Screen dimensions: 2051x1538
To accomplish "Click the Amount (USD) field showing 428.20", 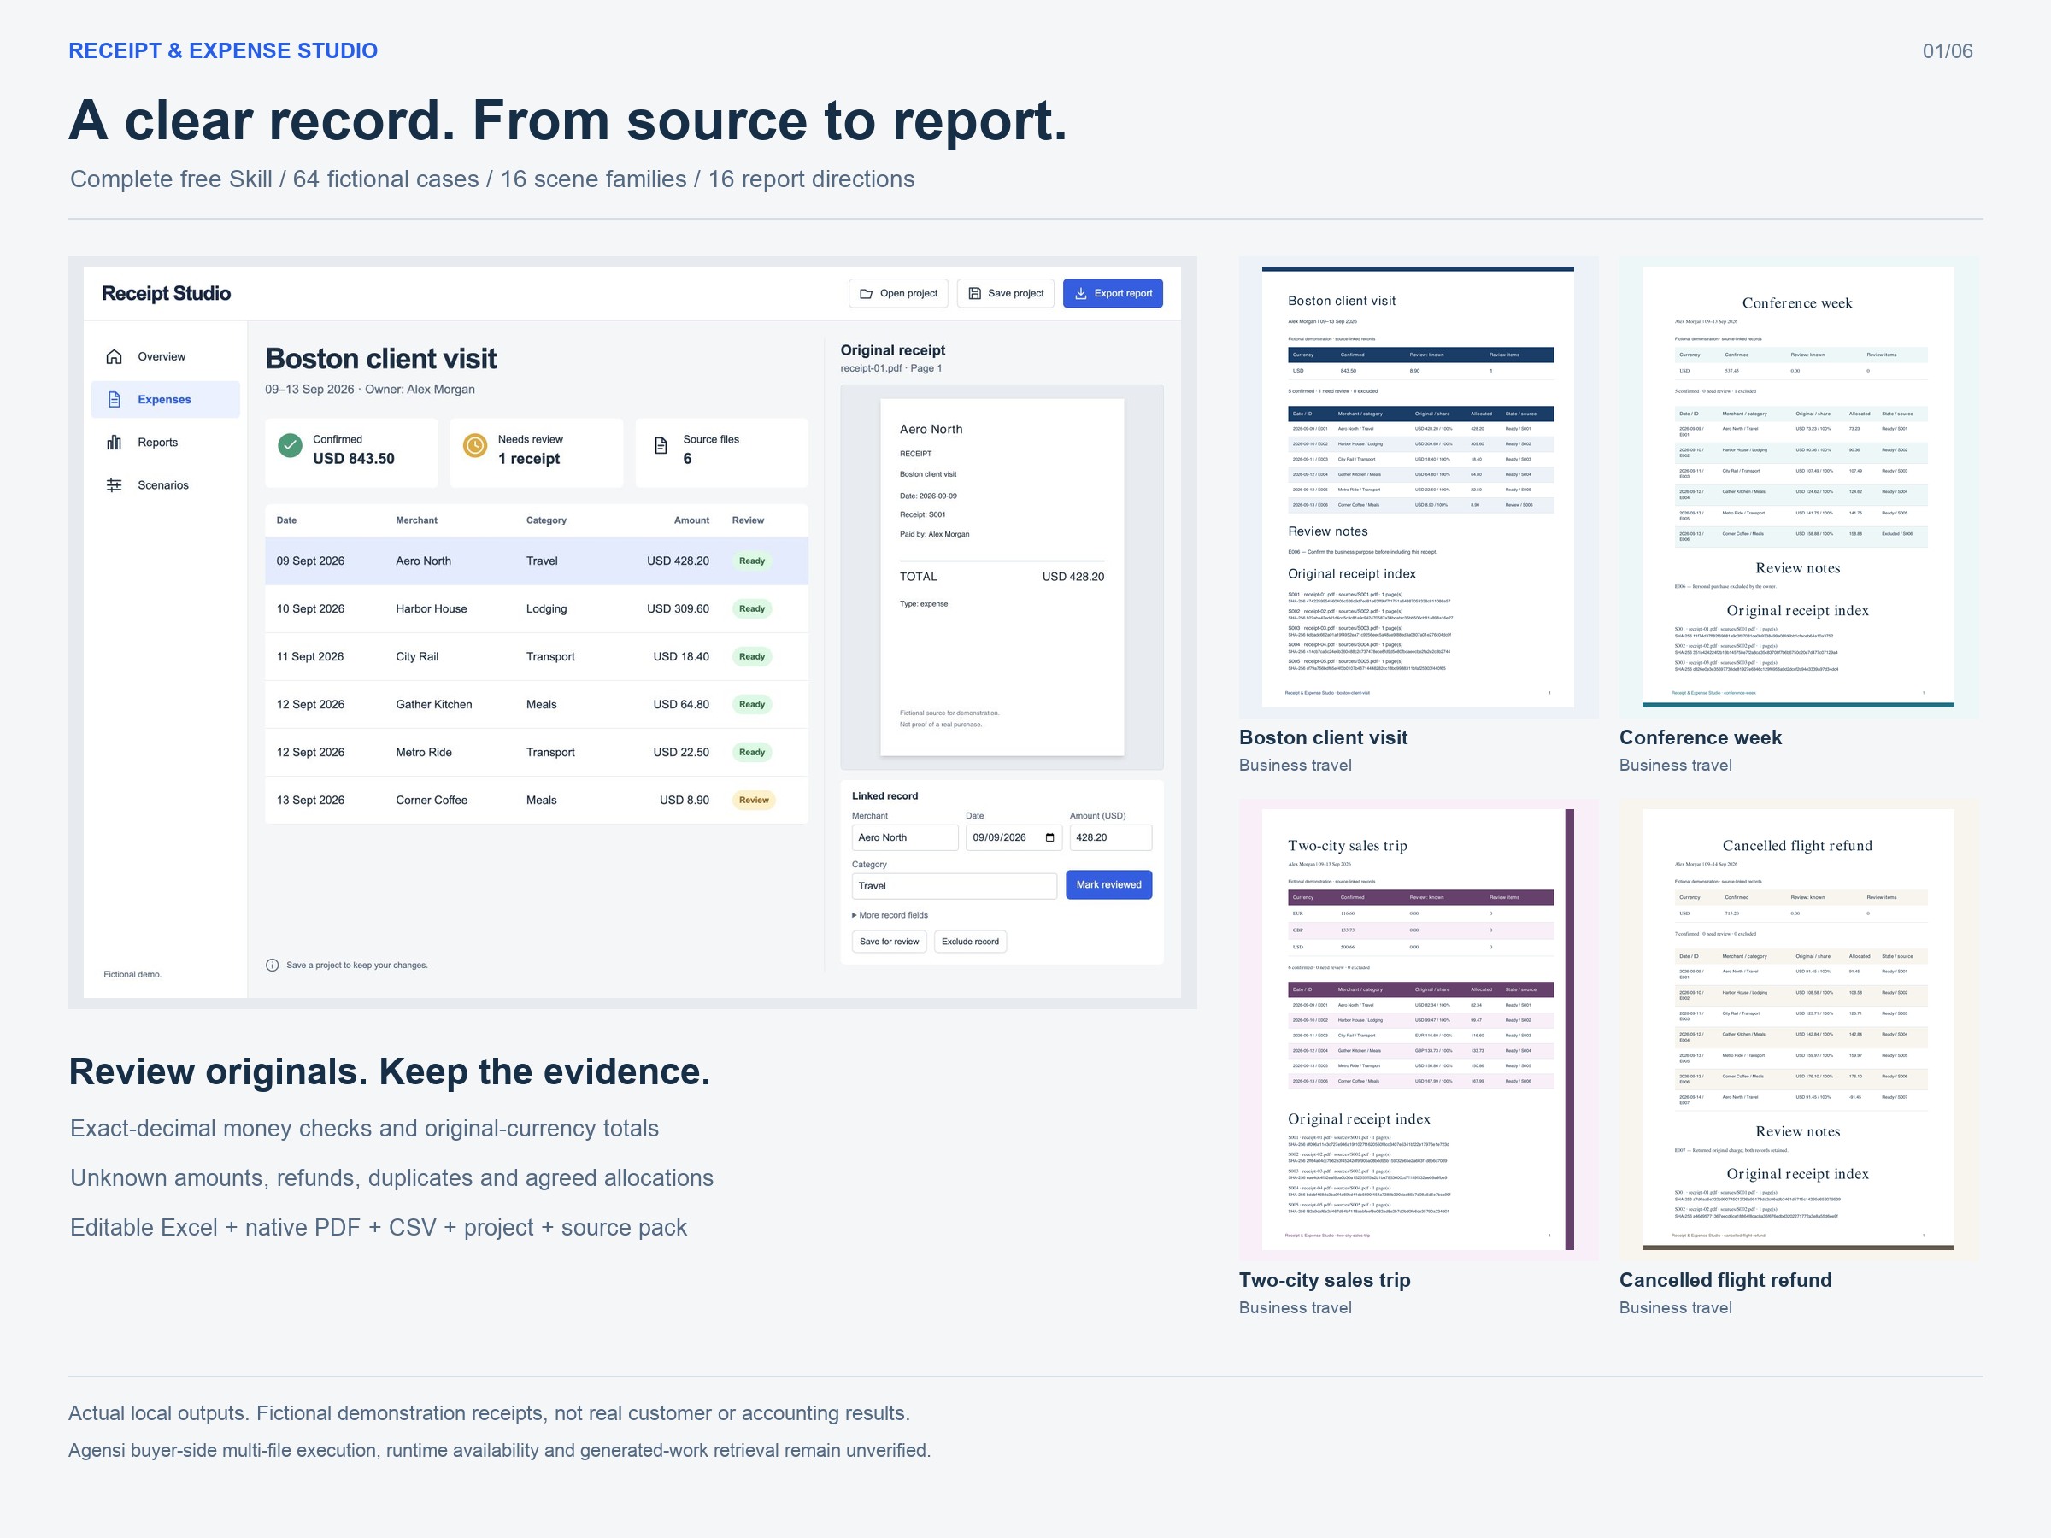I will (x=1111, y=837).
